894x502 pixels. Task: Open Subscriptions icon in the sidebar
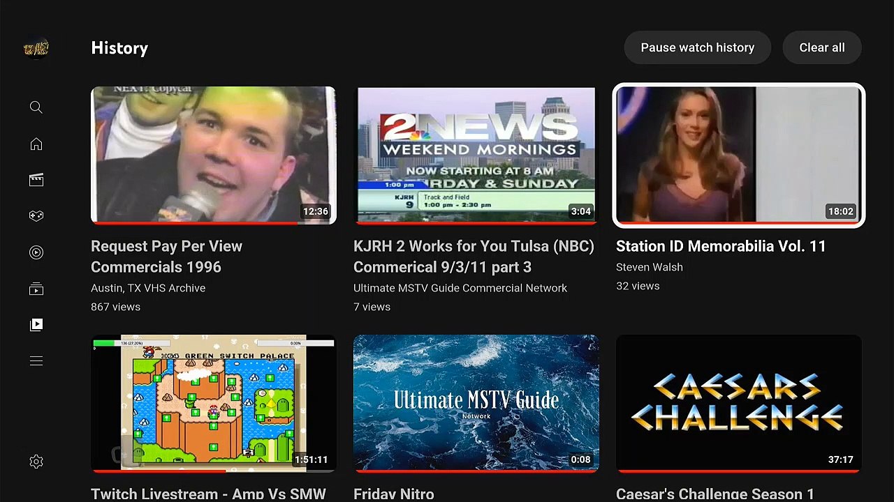point(36,289)
